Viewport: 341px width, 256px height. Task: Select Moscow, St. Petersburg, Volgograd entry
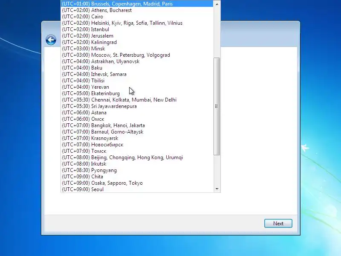137,55
